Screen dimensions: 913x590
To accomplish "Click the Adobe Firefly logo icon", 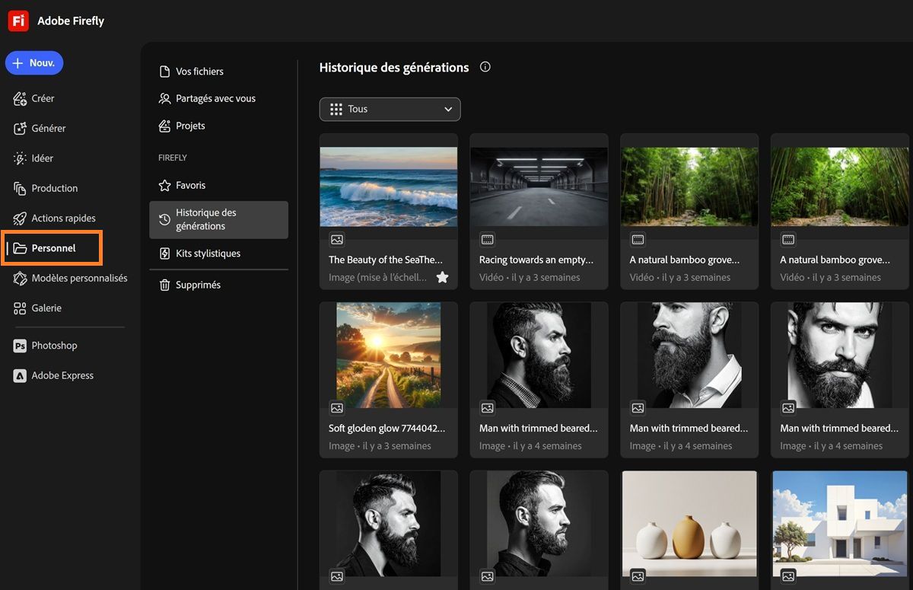I will (18, 21).
